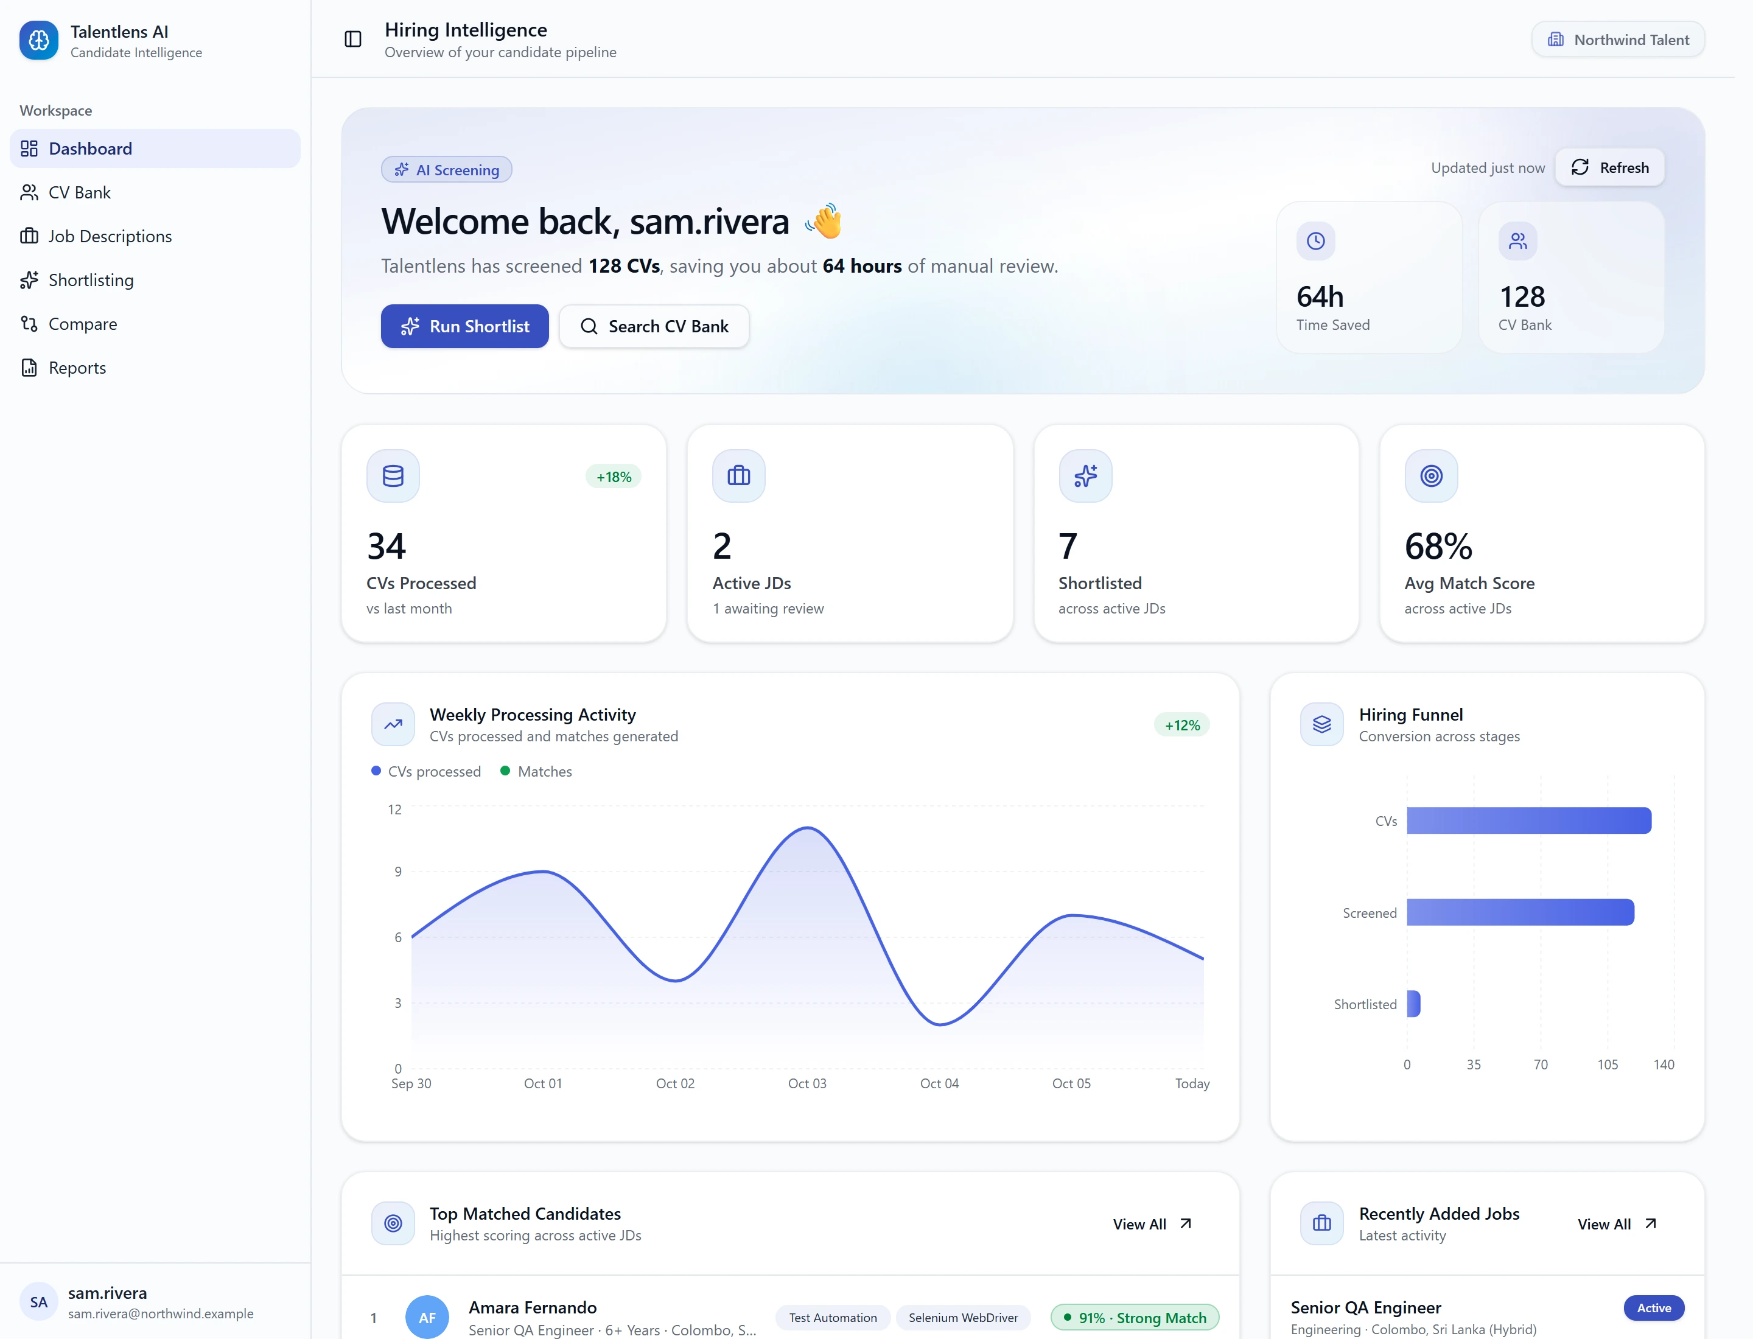Screen dimensions: 1753x1339
Task: Click the AF avatar for Amara Fernando
Action: click(427, 1318)
